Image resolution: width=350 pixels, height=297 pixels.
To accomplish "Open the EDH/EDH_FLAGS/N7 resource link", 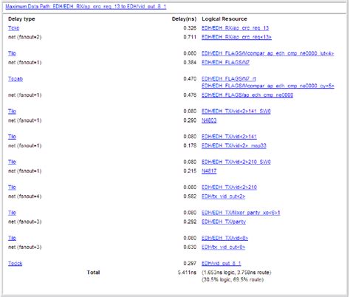I will coord(225,63).
